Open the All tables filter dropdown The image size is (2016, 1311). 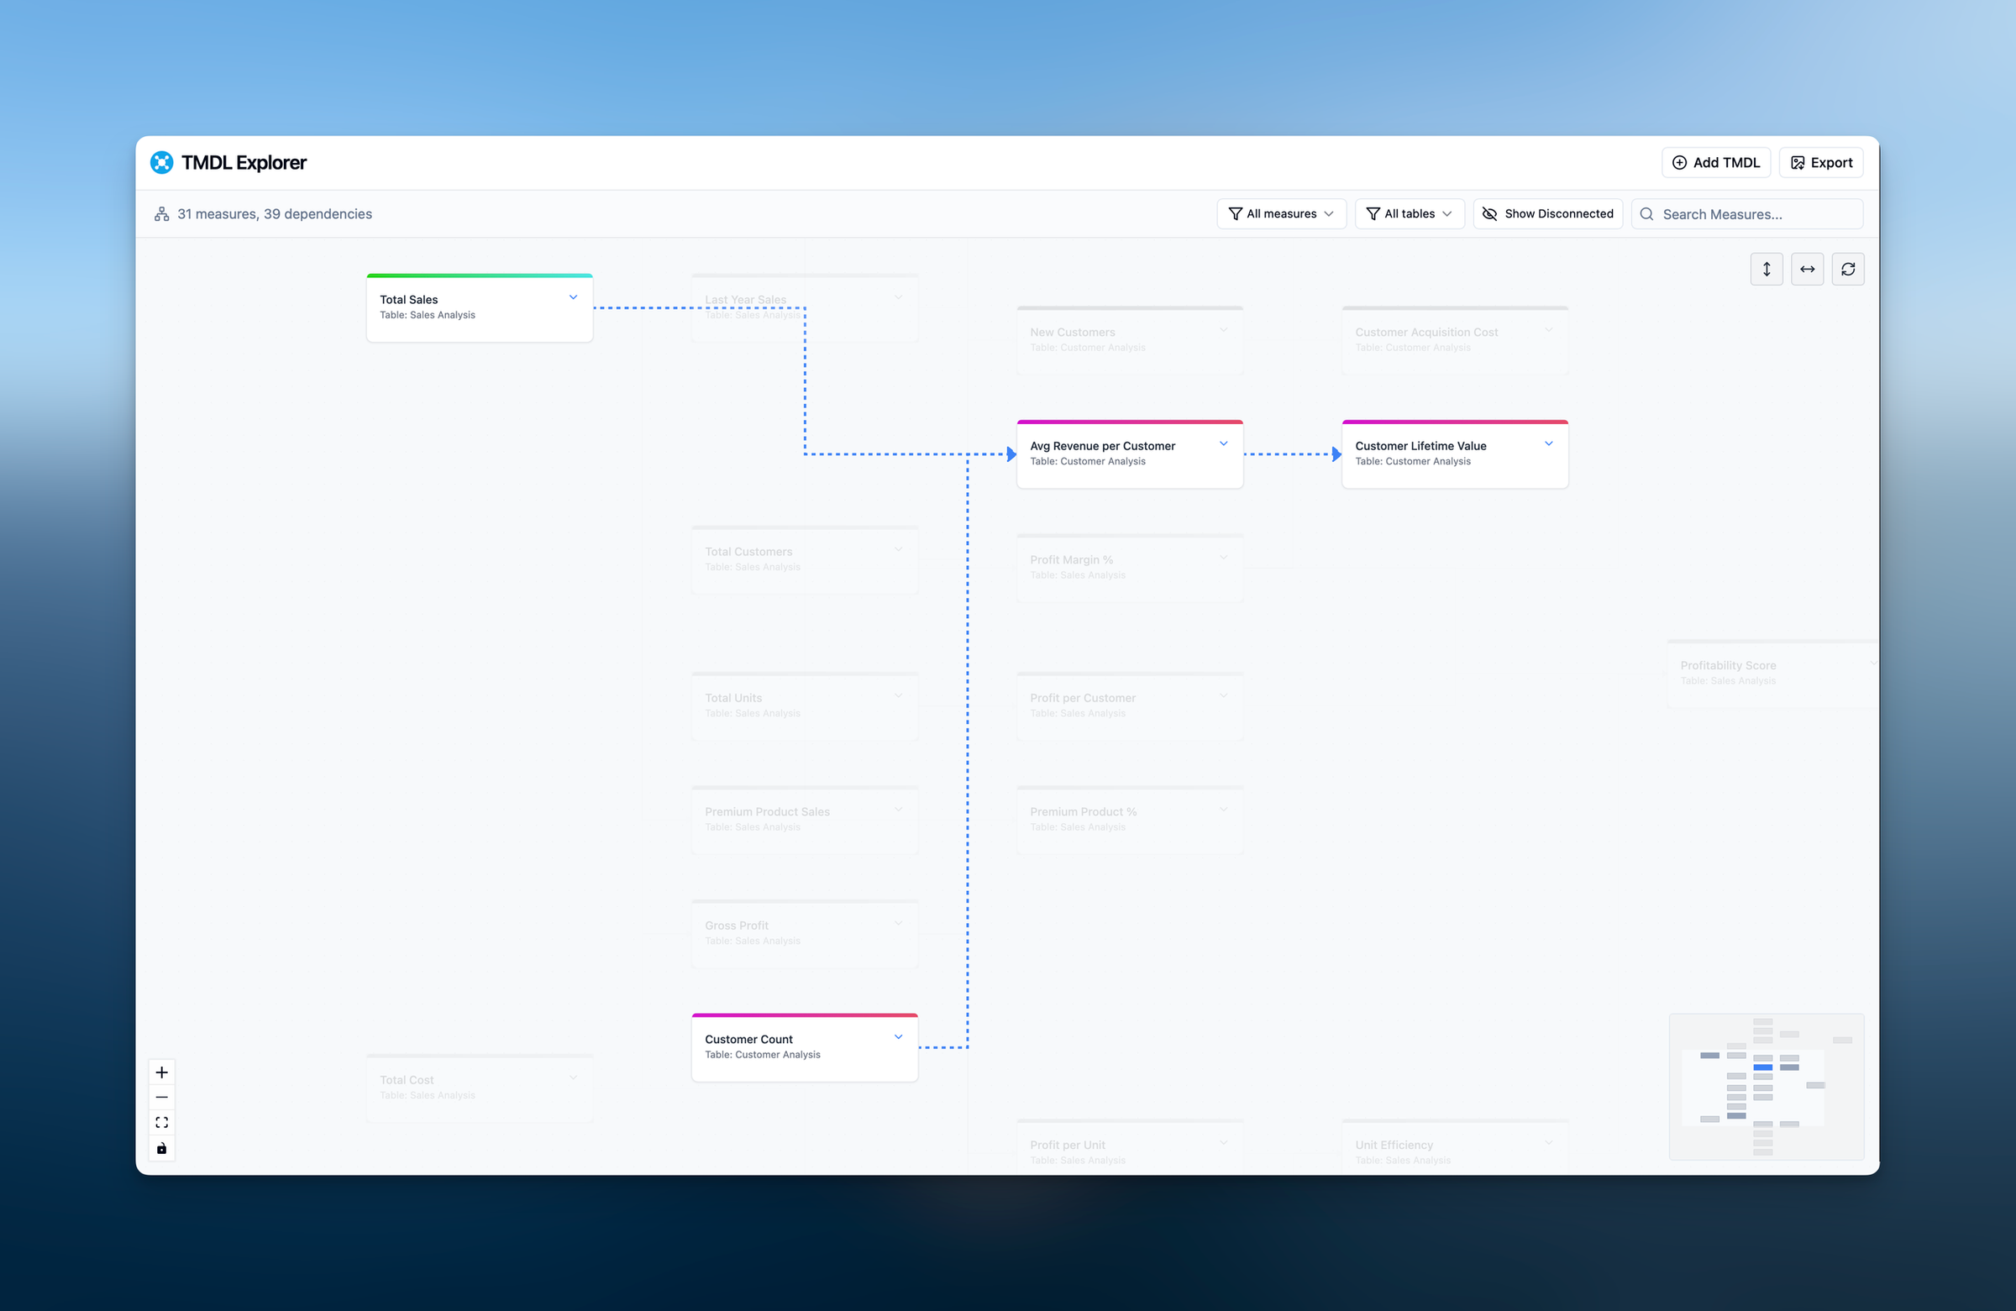click(x=1409, y=214)
